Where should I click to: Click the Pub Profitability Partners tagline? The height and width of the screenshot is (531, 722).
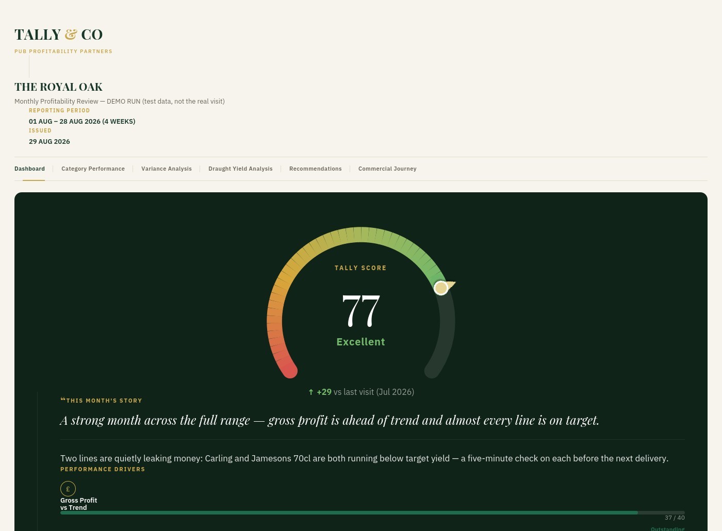tap(63, 51)
